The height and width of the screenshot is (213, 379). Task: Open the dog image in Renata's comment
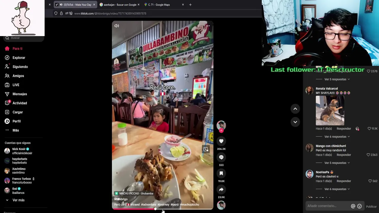(x=330, y=111)
